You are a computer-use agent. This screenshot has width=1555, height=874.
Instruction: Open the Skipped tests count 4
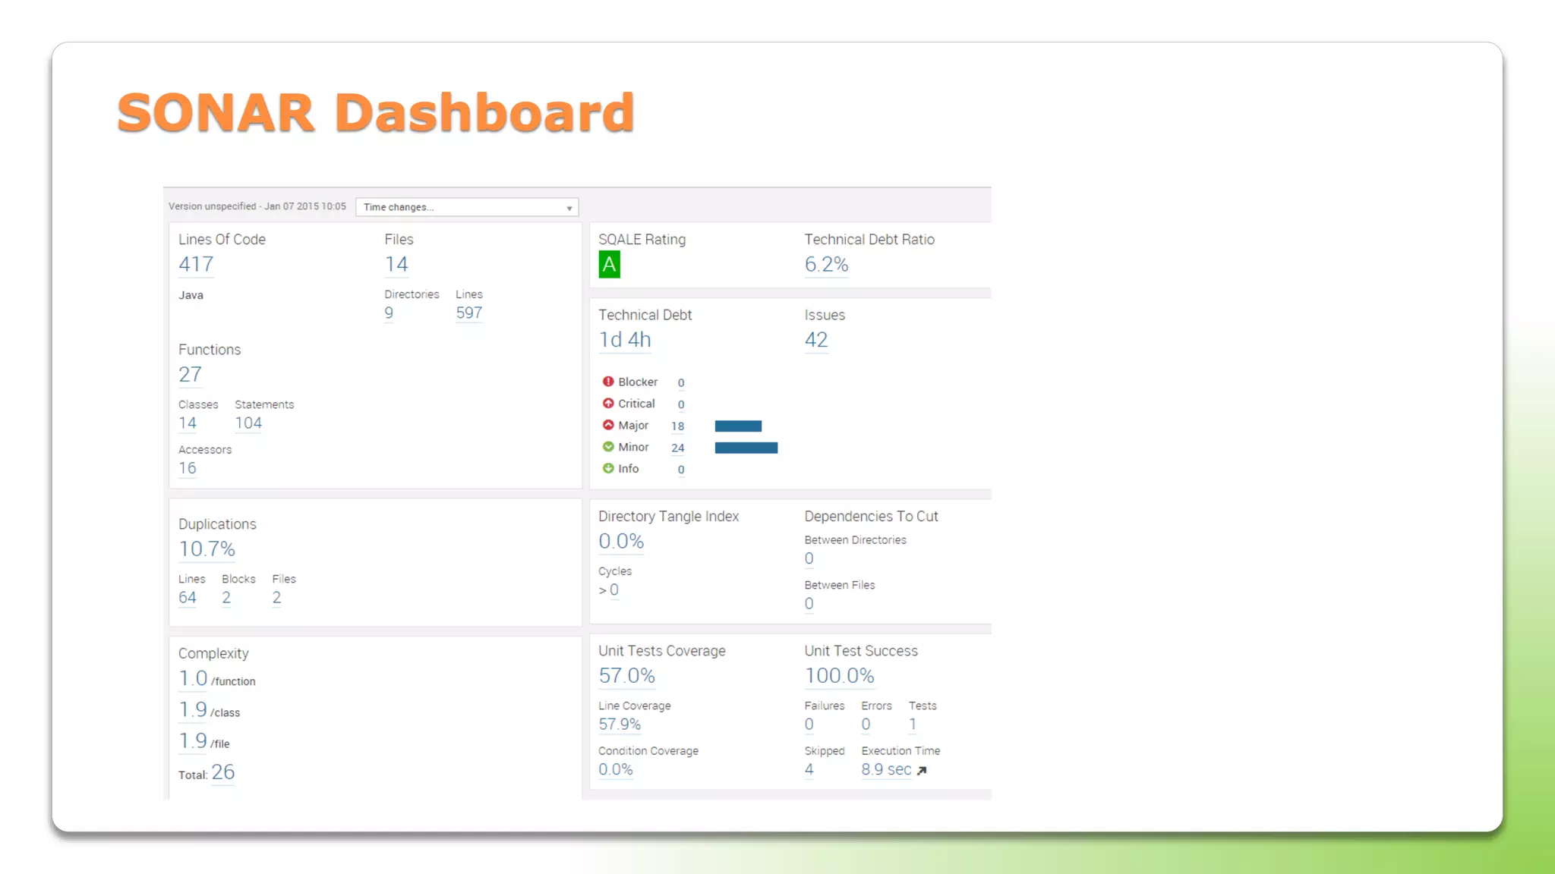809,769
